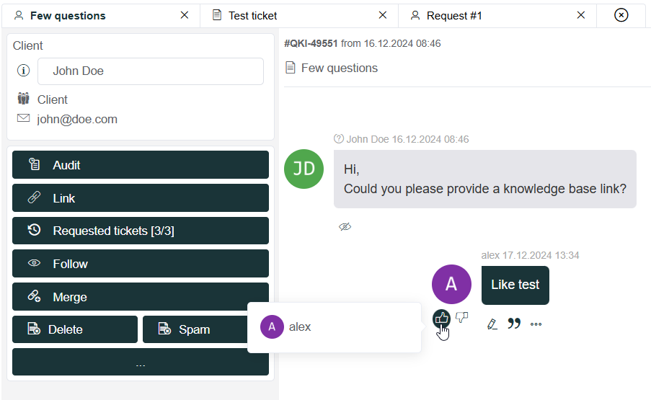Click the client info icon
Viewport: 651px width, 400px height.
tap(23, 71)
